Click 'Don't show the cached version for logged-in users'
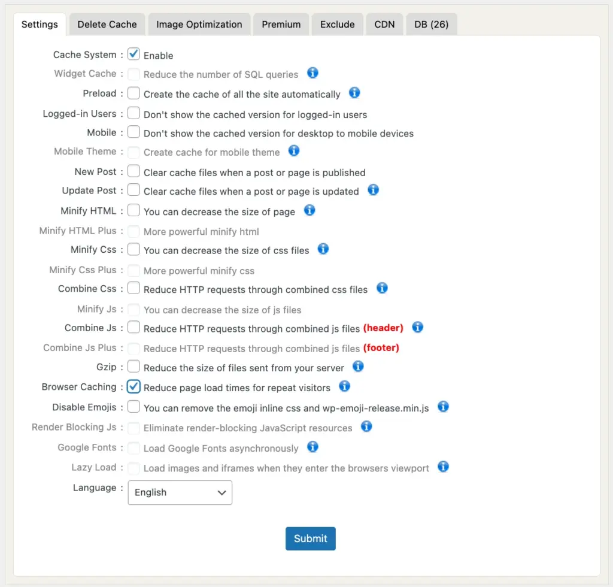This screenshot has height=587, width=613. [x=255, y=114]
